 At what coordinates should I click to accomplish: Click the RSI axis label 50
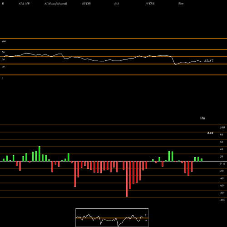[3, 59]
